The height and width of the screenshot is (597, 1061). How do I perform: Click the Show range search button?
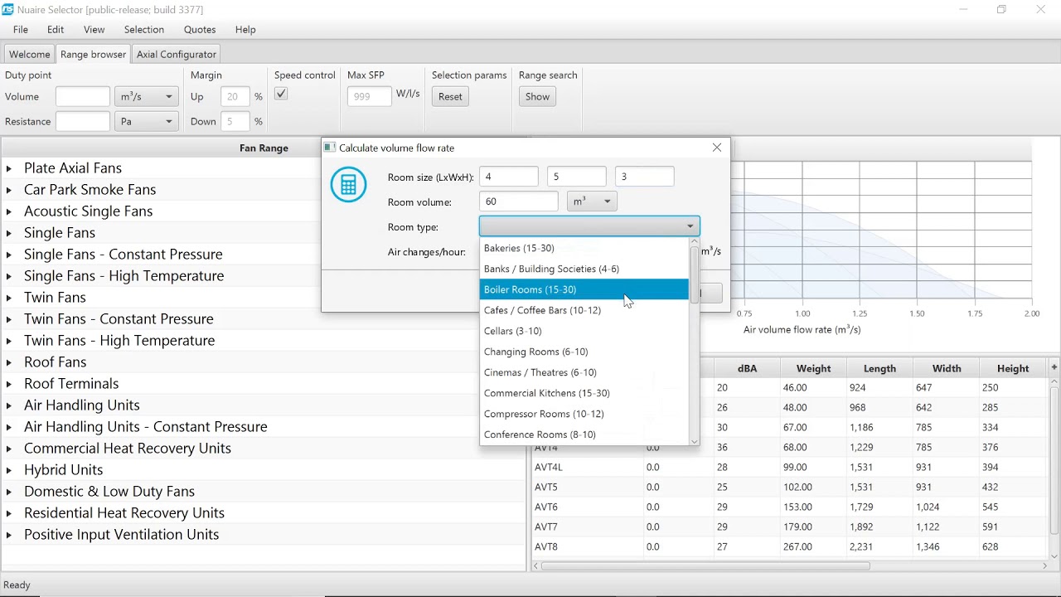[x=537, y=96]
